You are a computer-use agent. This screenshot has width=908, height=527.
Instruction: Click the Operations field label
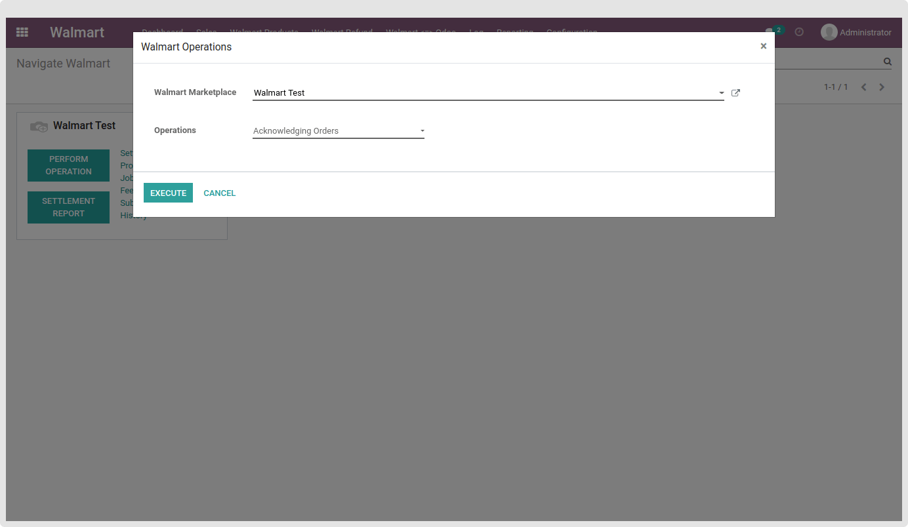point(175,130)
